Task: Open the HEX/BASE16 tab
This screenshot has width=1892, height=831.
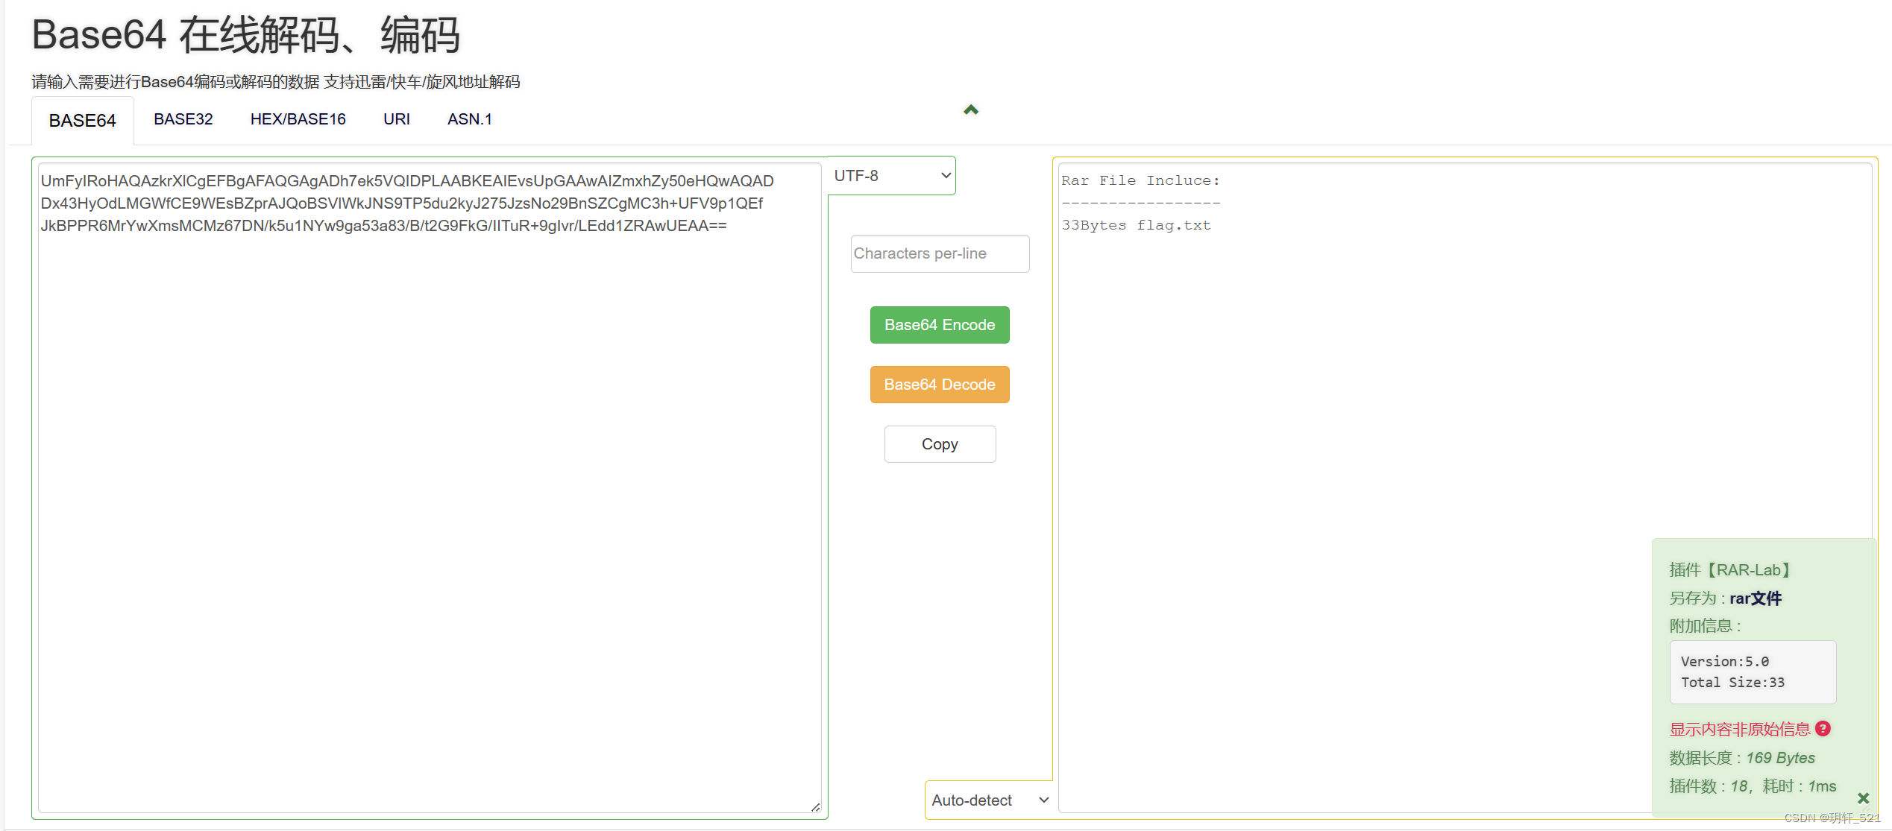Action: [298, 119]
